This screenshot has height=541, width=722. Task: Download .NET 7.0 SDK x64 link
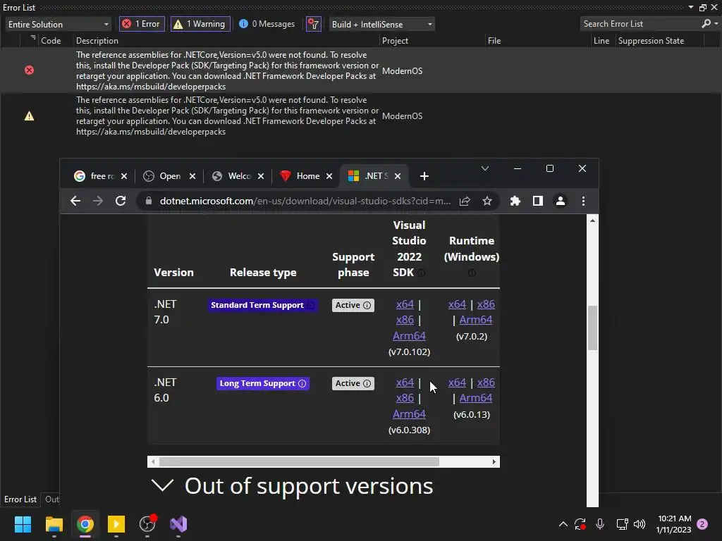(x=405, y=304)
